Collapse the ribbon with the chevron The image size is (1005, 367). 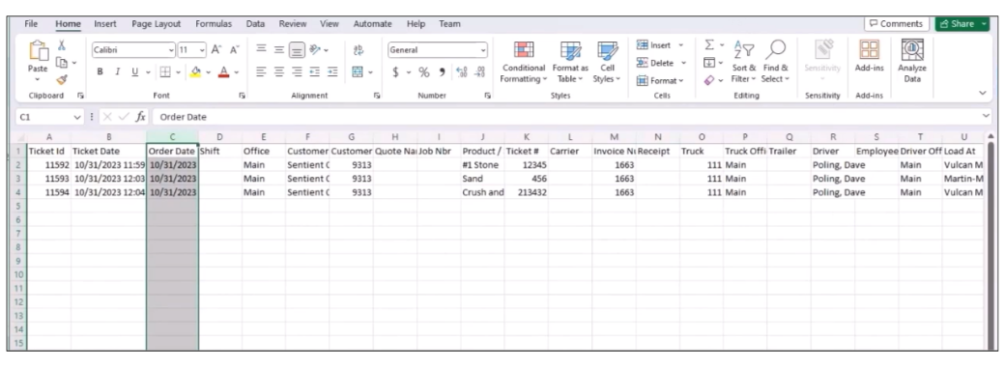pos(983,93)
